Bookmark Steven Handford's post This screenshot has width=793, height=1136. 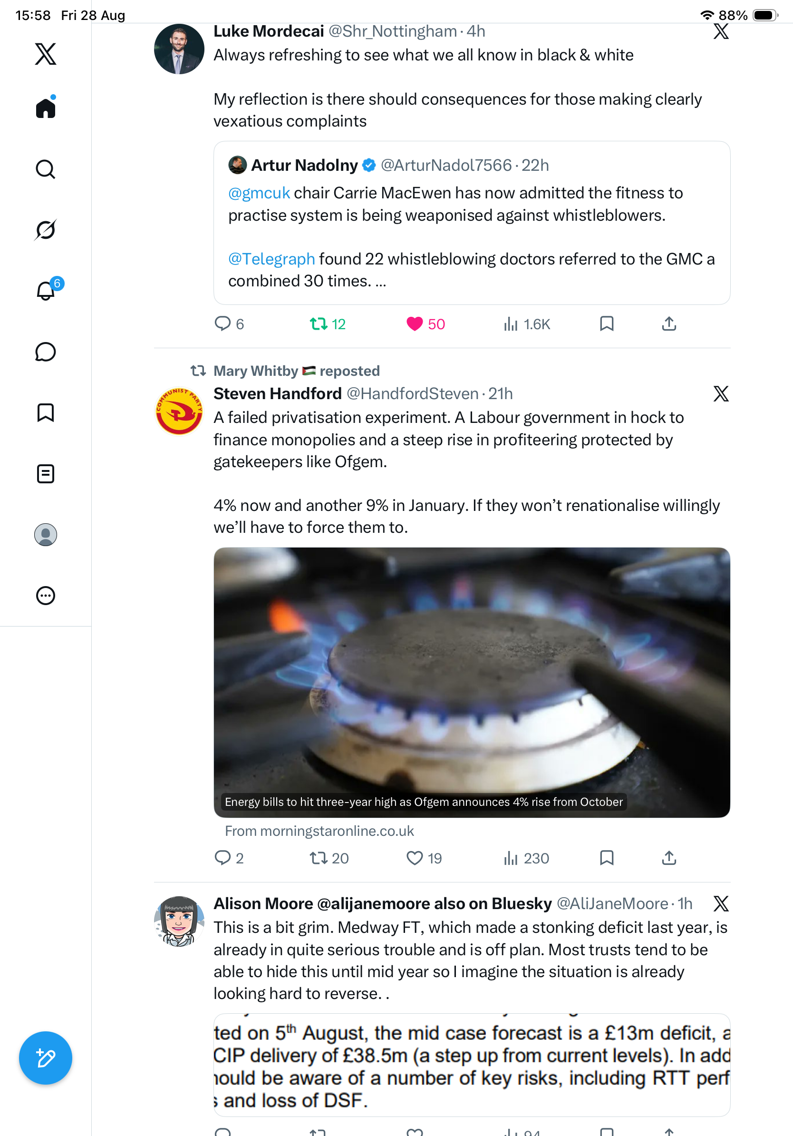point(607,857)
